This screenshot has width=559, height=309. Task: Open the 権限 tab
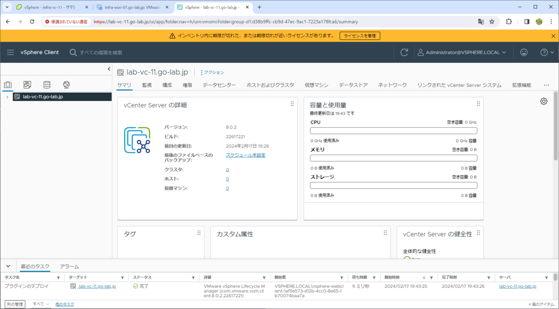click(187, 85)
